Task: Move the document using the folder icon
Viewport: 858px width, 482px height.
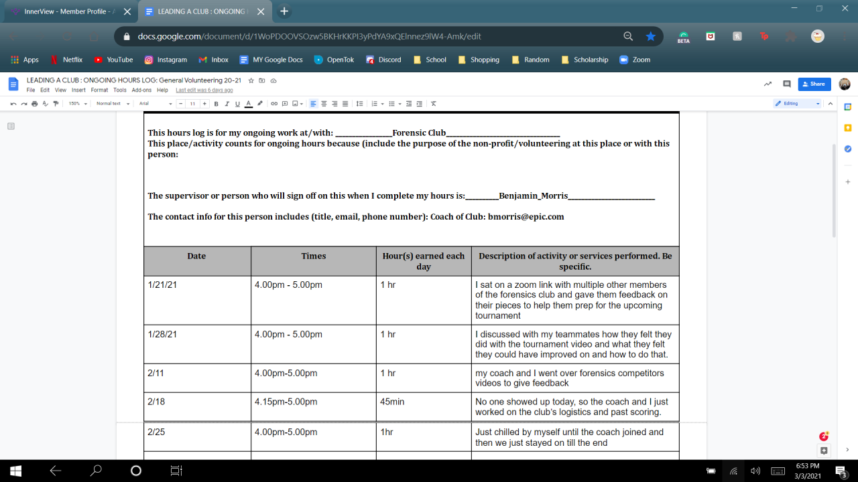Action: (x=262, y=80)
